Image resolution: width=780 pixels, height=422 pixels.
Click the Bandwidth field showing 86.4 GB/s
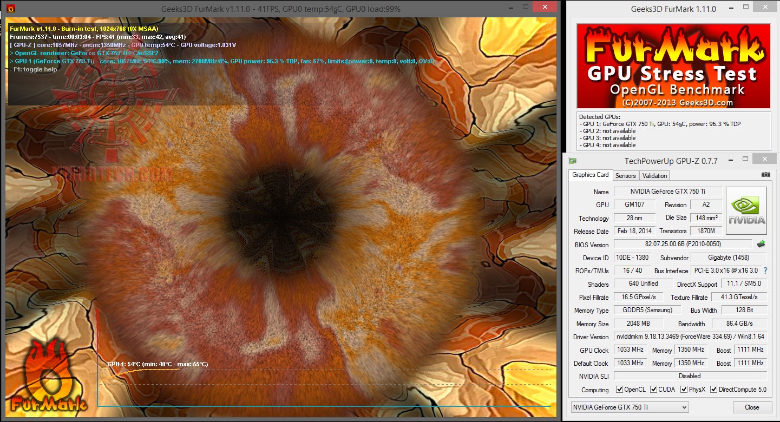pyautogui.click(x=739, y=324)
